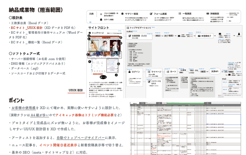Click the 基本のSEO line

(x=48, y=152)
